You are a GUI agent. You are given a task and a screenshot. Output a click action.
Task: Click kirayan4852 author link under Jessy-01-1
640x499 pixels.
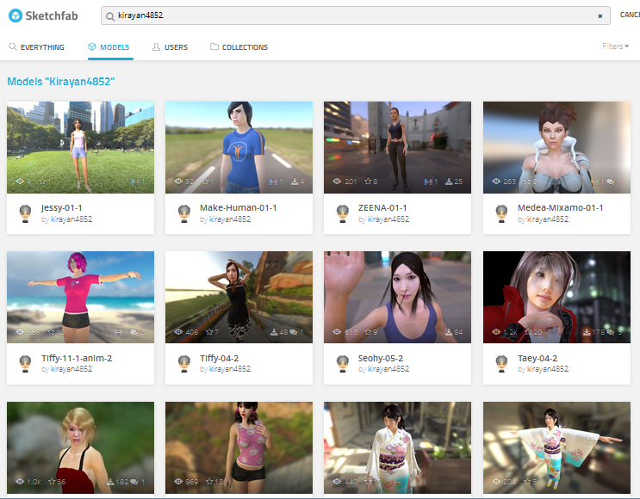71,219
